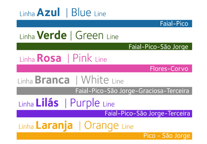Click the Green Line English label
This screenshot has height=144, width=207.
click(x=97, y=35)
